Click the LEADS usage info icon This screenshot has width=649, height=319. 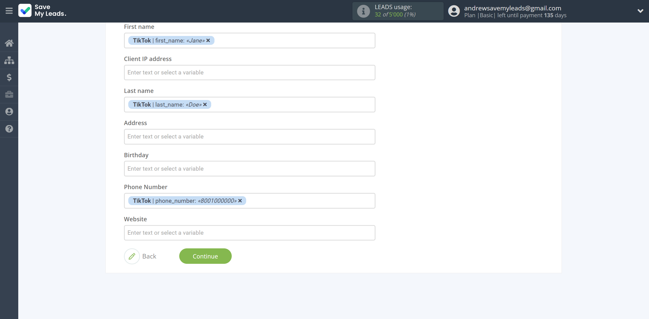(x=363, y=11)
